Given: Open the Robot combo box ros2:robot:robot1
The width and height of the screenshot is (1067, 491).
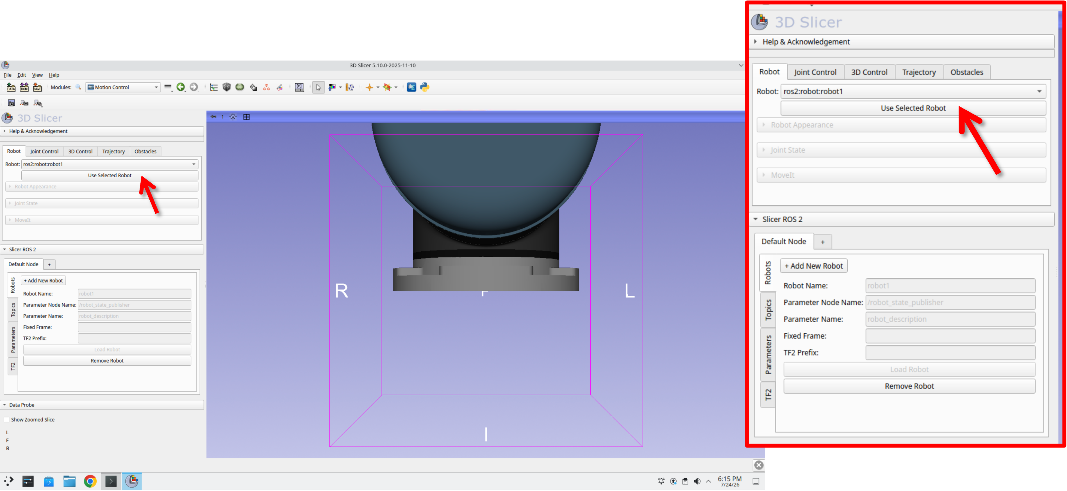Looking at the screenshot, I should coord(110,164).
